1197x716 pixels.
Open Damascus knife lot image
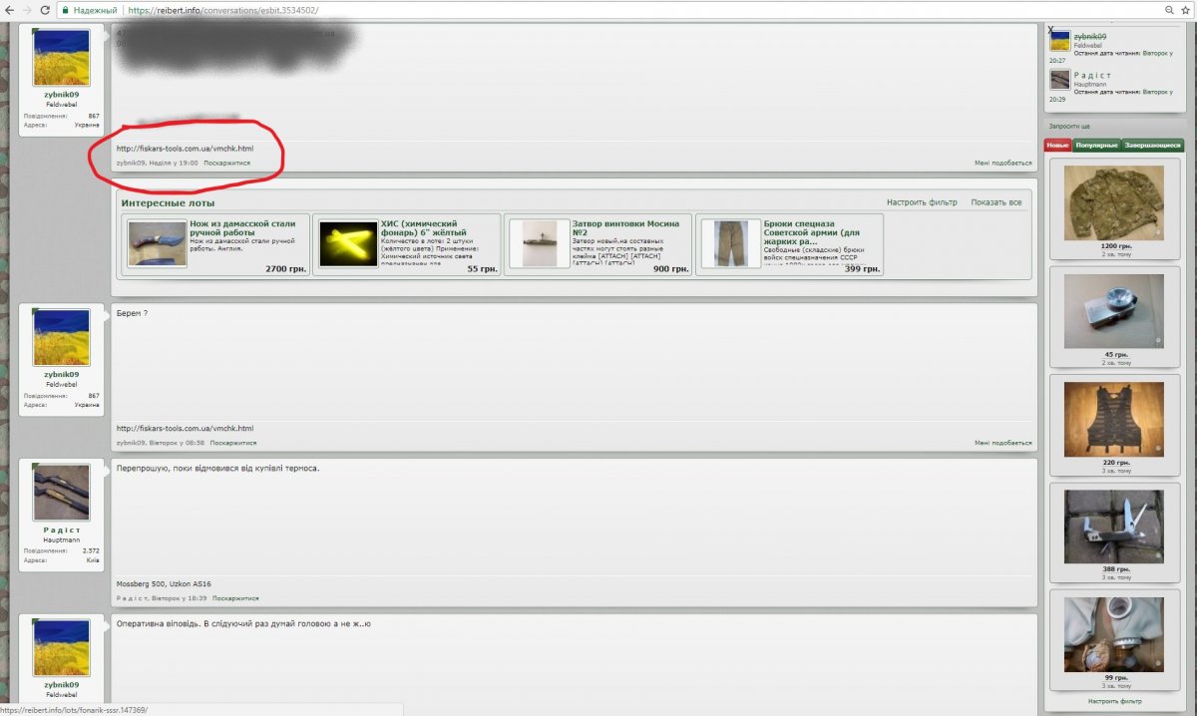point(157,243)
